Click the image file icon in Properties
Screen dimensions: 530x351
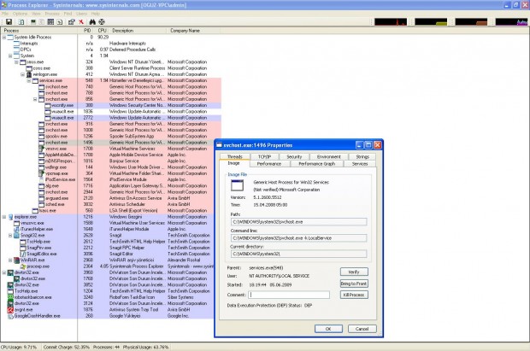coord(237,185)
